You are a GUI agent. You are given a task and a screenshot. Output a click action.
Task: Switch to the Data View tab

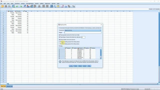coord(3,86)
